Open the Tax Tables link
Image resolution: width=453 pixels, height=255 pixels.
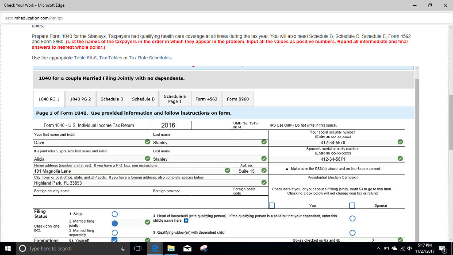point(111,58)
